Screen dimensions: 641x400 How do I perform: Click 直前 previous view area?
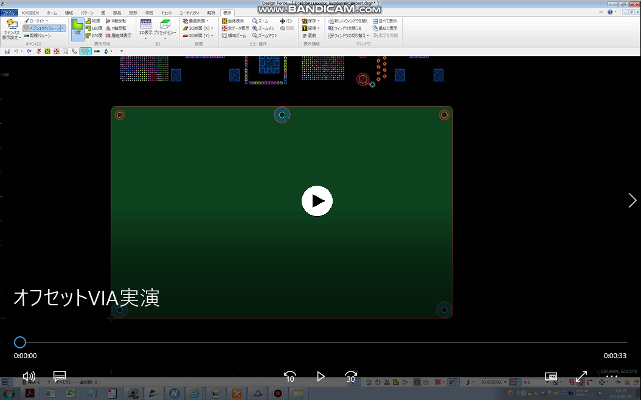tap(309, 36)
